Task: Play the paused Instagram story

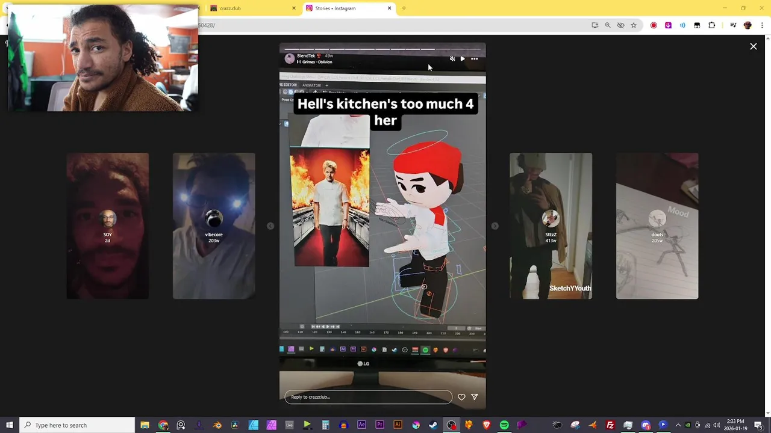Action: pyautogui.click(x=463, y=59)
